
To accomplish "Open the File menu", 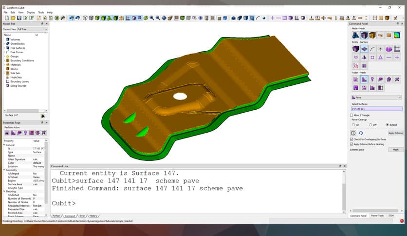I will [x=5, y=13].
